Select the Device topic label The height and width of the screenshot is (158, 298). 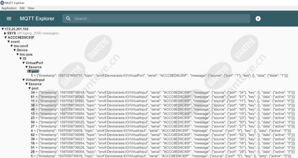click(x=22, y=50)
